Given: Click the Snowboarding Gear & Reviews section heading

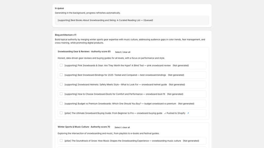Looking at the screenshot, I should [84, 52].
